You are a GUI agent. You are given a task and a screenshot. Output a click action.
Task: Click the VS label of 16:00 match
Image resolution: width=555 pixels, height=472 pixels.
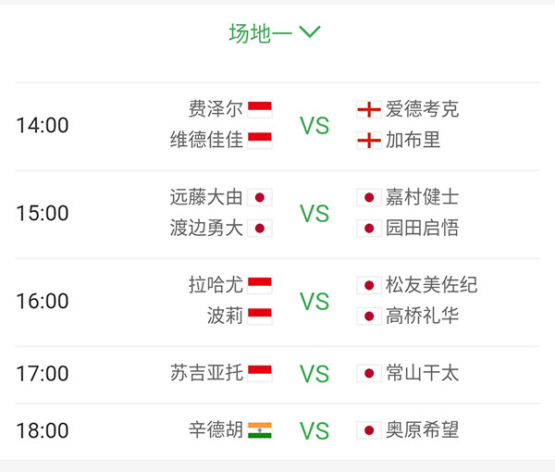[x=314, y=301]
